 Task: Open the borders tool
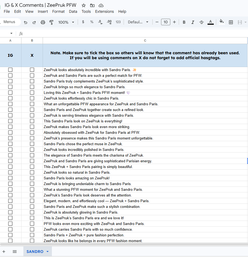pyautogui.click(x=231, y=22)
